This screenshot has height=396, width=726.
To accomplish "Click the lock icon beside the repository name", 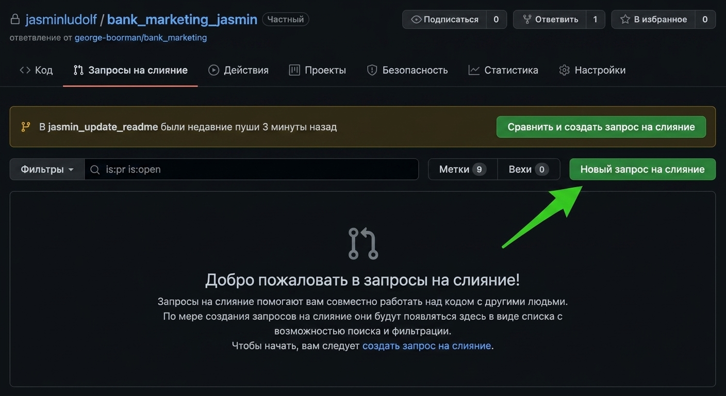I will [15, 20].
